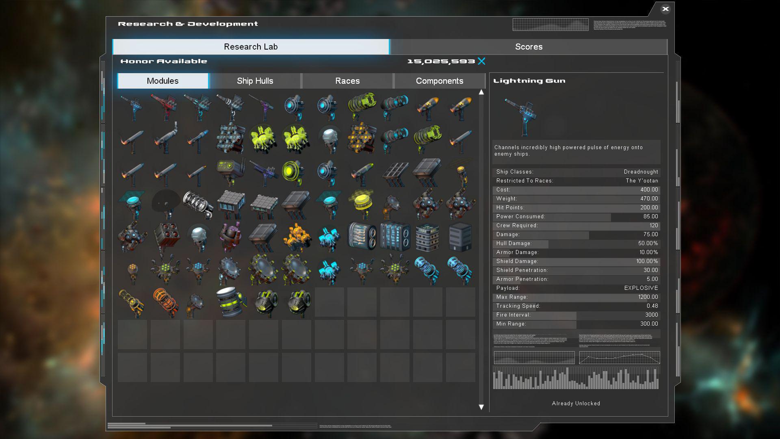The height and width of the screenshot is (439, 780).
Task: Select the red gun module icon
Action: pos(165,107)
